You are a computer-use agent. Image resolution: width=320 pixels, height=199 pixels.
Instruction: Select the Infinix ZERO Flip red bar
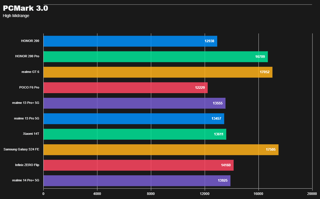(138, 165)
